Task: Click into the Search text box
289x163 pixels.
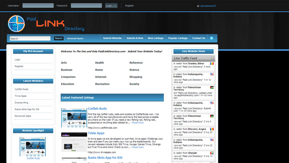Action: pyautogui.click(x=30, y=38)
